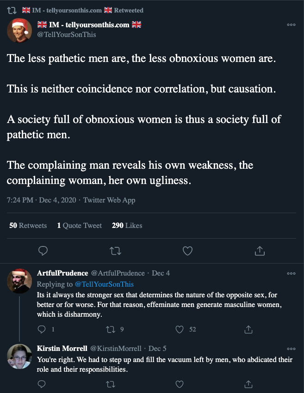This screenshot has height=393, width=304.
Task: View the 290 Likes list
Action: click(x=127, y=226)
